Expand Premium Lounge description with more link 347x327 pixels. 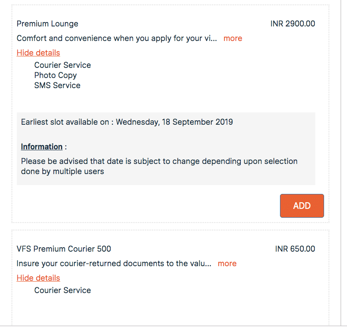pyautogui.click(x=232, y=38)
